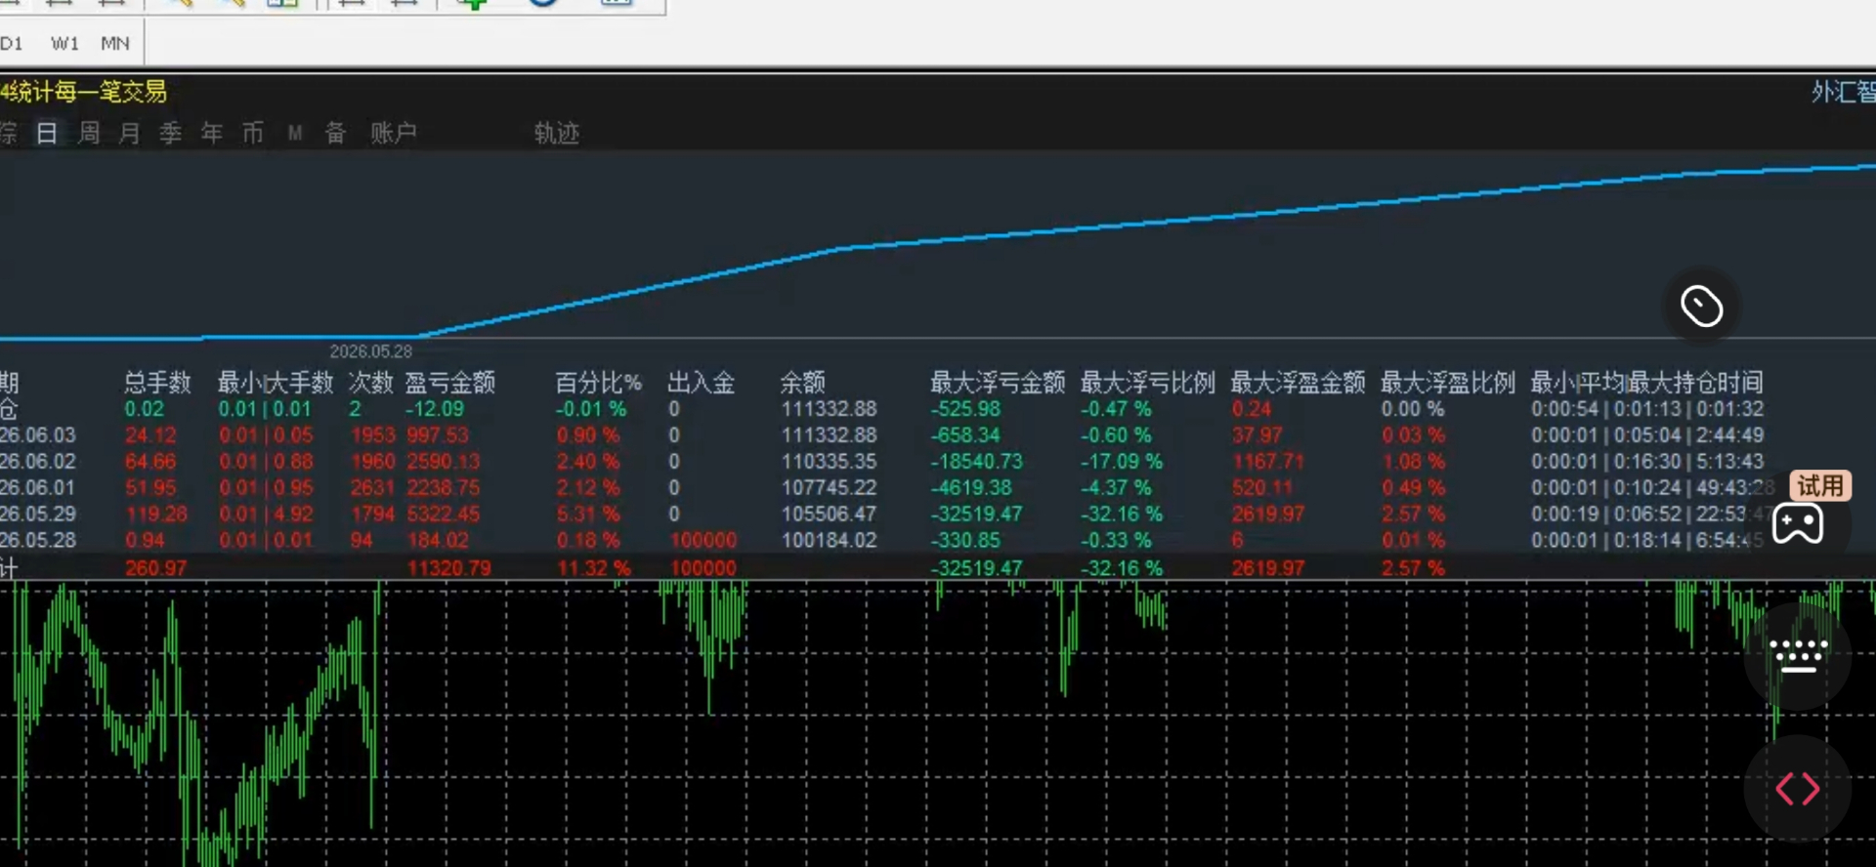Select the M tab in statistics panel
This screenshot has width=1876, height=867.
[295, 133]
